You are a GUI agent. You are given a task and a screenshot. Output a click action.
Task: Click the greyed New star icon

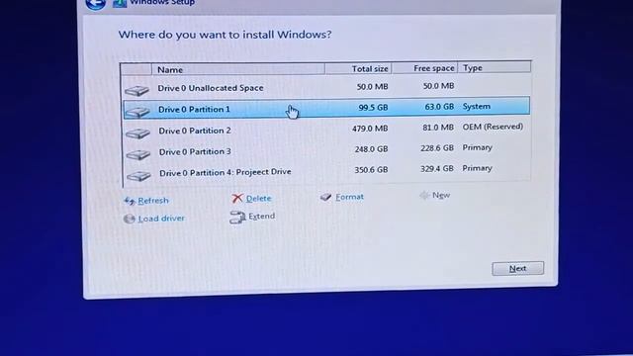coord(424,196)
